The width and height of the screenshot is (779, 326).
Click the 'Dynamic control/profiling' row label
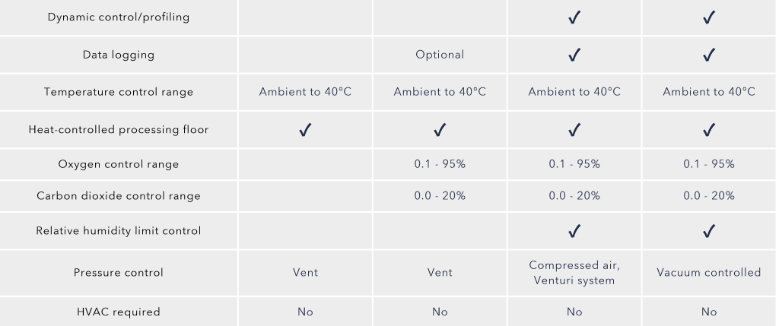coord(119,17)
